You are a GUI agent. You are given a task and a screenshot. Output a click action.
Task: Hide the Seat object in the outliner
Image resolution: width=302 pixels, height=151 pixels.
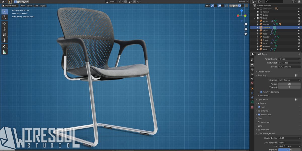click(x=299, y=49)
